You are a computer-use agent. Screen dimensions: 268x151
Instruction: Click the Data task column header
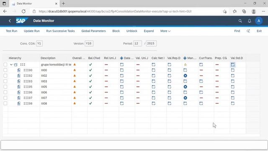pyautogui.click(x=127, y=58)
